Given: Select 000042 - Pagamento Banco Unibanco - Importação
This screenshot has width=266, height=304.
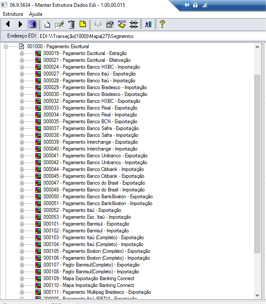Looking at the screenshot, I should (x=95, y=162).
